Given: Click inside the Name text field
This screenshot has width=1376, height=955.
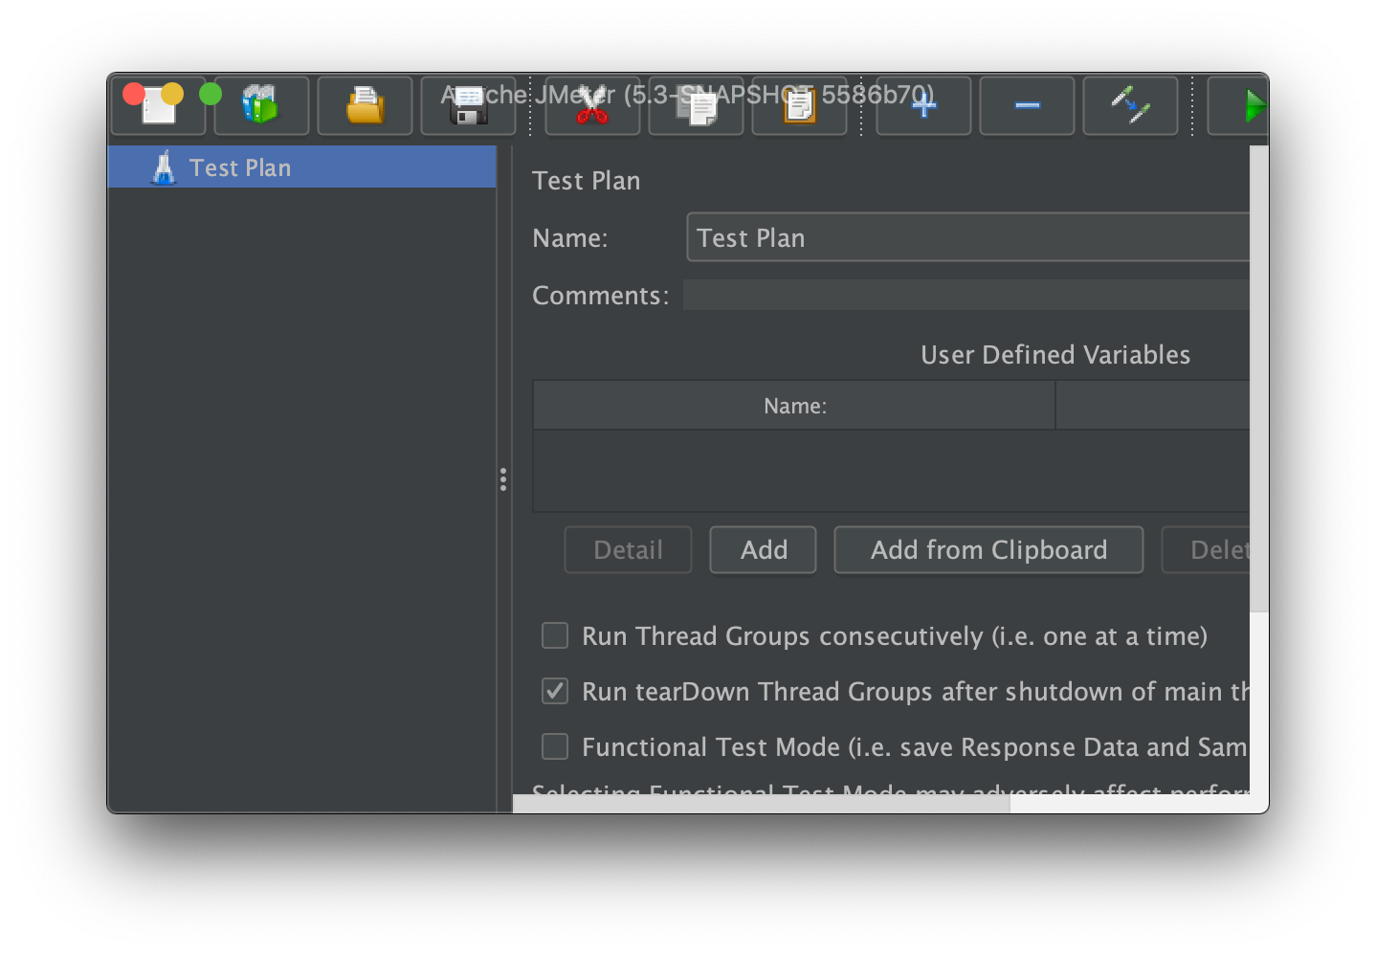Looking at the screenshot, I should click(957, 237).
